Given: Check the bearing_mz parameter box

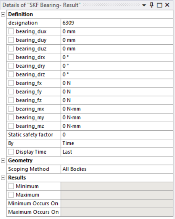Looking at the screenshot, I should click(x=11, y=126).
